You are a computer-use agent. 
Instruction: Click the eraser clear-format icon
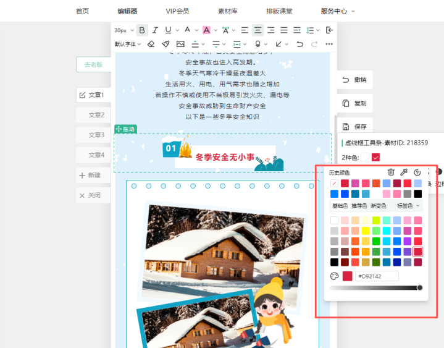click(151, 44)
